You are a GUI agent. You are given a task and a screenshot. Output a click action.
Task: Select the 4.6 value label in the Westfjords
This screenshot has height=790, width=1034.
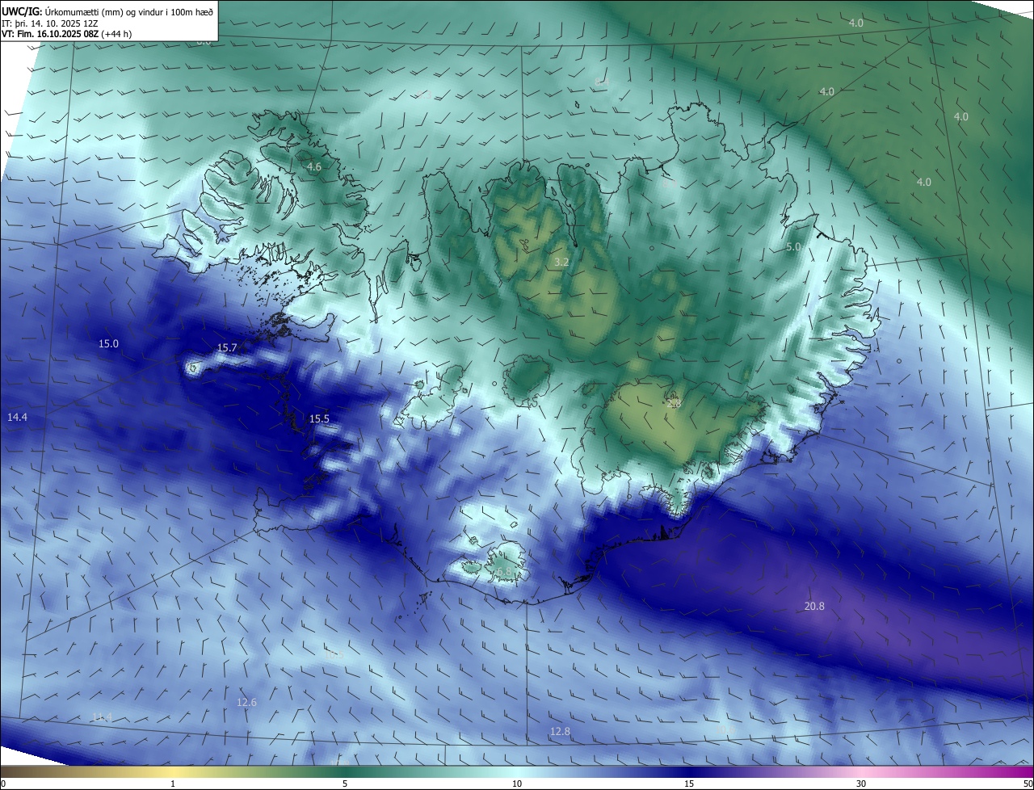tap(314, 166)
